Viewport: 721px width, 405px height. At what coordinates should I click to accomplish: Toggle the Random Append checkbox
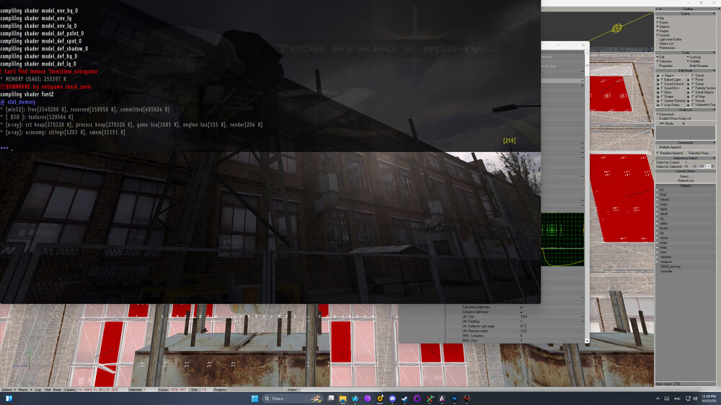click(658, 153)
